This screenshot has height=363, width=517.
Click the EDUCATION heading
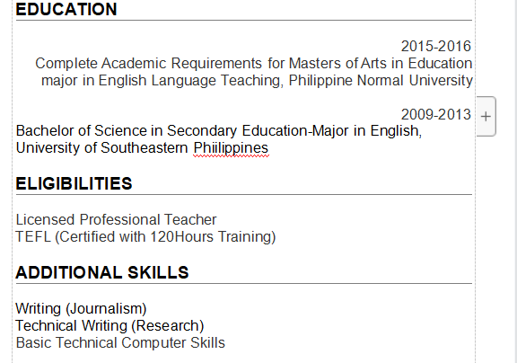coord(66,9)
